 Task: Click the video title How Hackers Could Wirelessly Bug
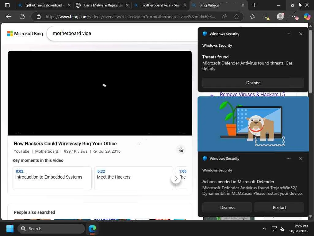click(x=65, y=144)
